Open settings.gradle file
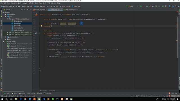180x101 pixels. 14,55
